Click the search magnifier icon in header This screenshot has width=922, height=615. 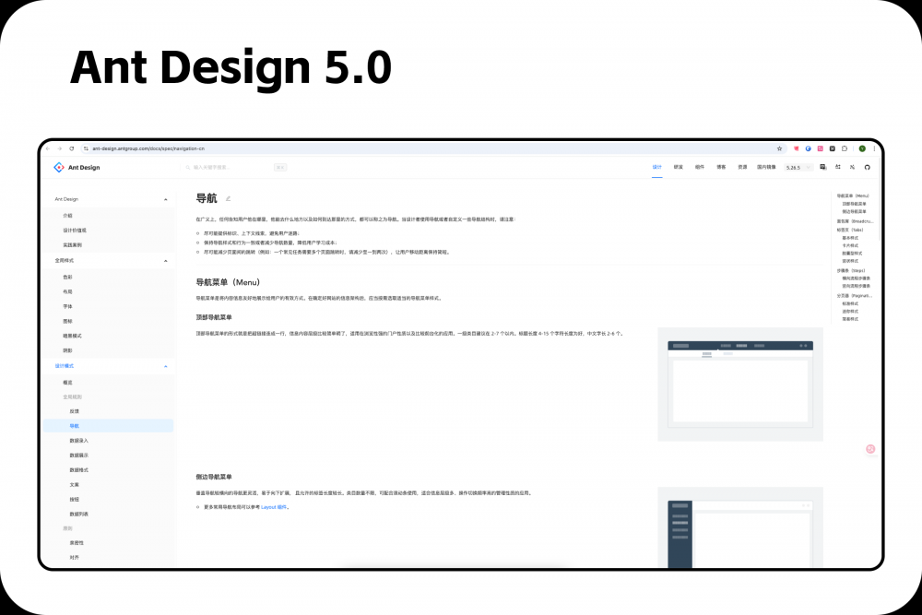(x=188, y=168)
